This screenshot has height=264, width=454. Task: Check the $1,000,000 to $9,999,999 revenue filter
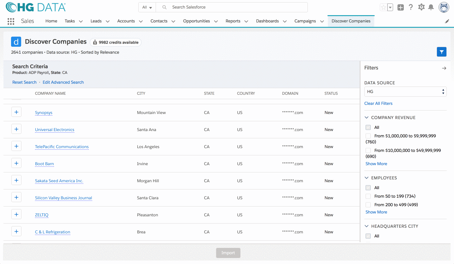[x=368, y=136]
